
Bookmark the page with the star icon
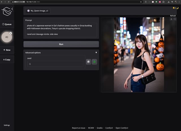pos(141,2)
